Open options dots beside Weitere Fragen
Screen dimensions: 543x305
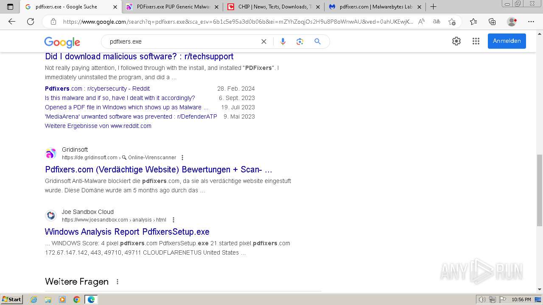[x=118, y=282]
